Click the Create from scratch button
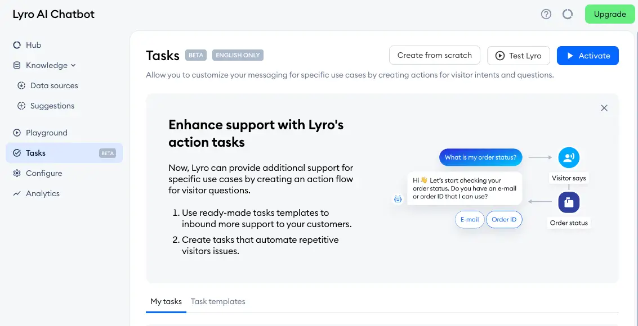This screenshot has width=638, height=326. pyautogui.click(x=435, y=55)
